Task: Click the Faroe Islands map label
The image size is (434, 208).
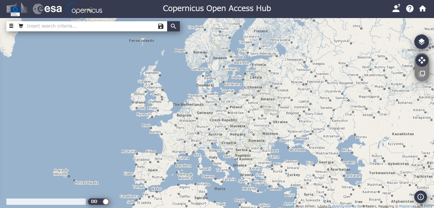Action: (141, 41)
